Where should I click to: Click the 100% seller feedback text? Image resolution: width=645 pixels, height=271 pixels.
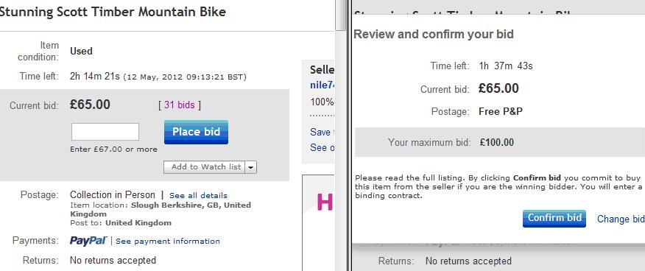tap(322, 102)
